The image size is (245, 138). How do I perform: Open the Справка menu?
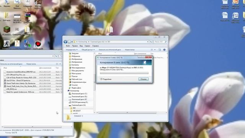point(95,46)
